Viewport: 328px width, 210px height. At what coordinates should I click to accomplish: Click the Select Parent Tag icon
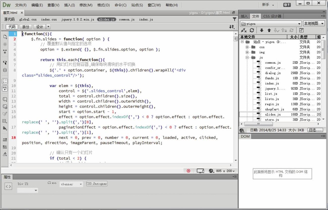tap(5, 63)
